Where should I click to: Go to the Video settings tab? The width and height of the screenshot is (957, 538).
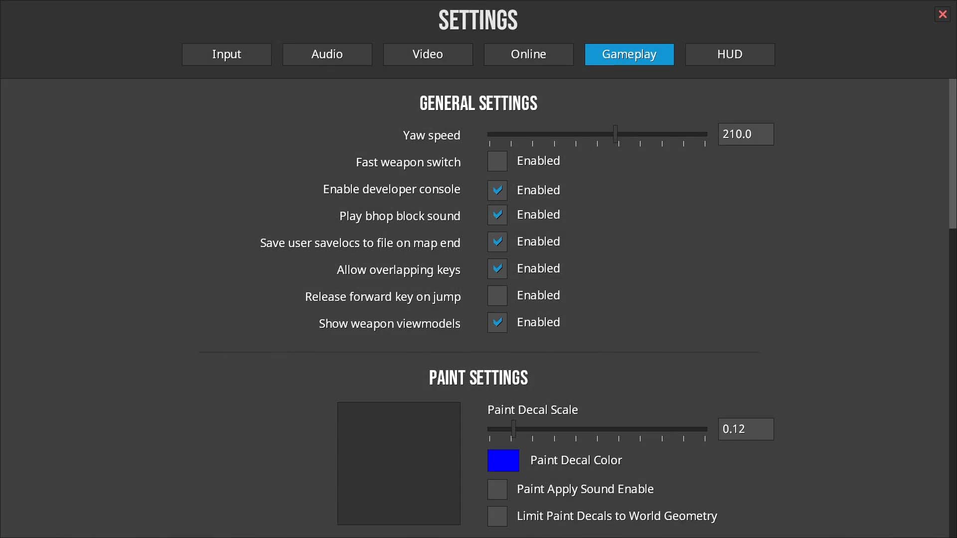tap(428, 54)
